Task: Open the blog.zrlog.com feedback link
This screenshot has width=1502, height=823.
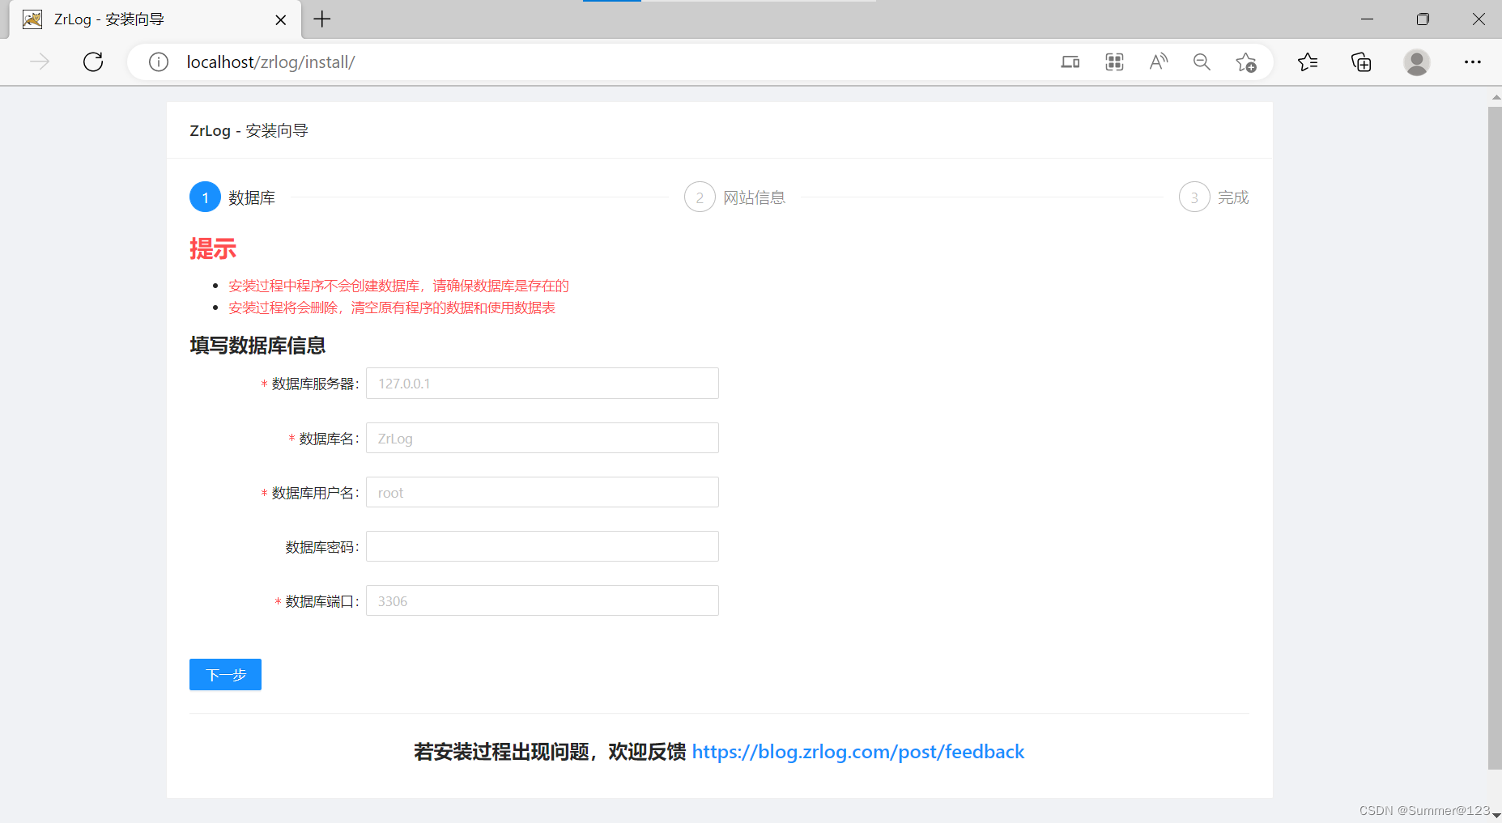Action: 858,752
